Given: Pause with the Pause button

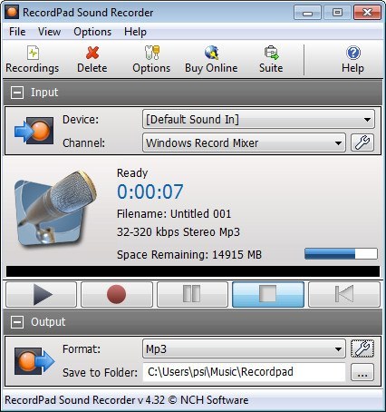Looking at the screenshot, I should [x=192, y=294].
